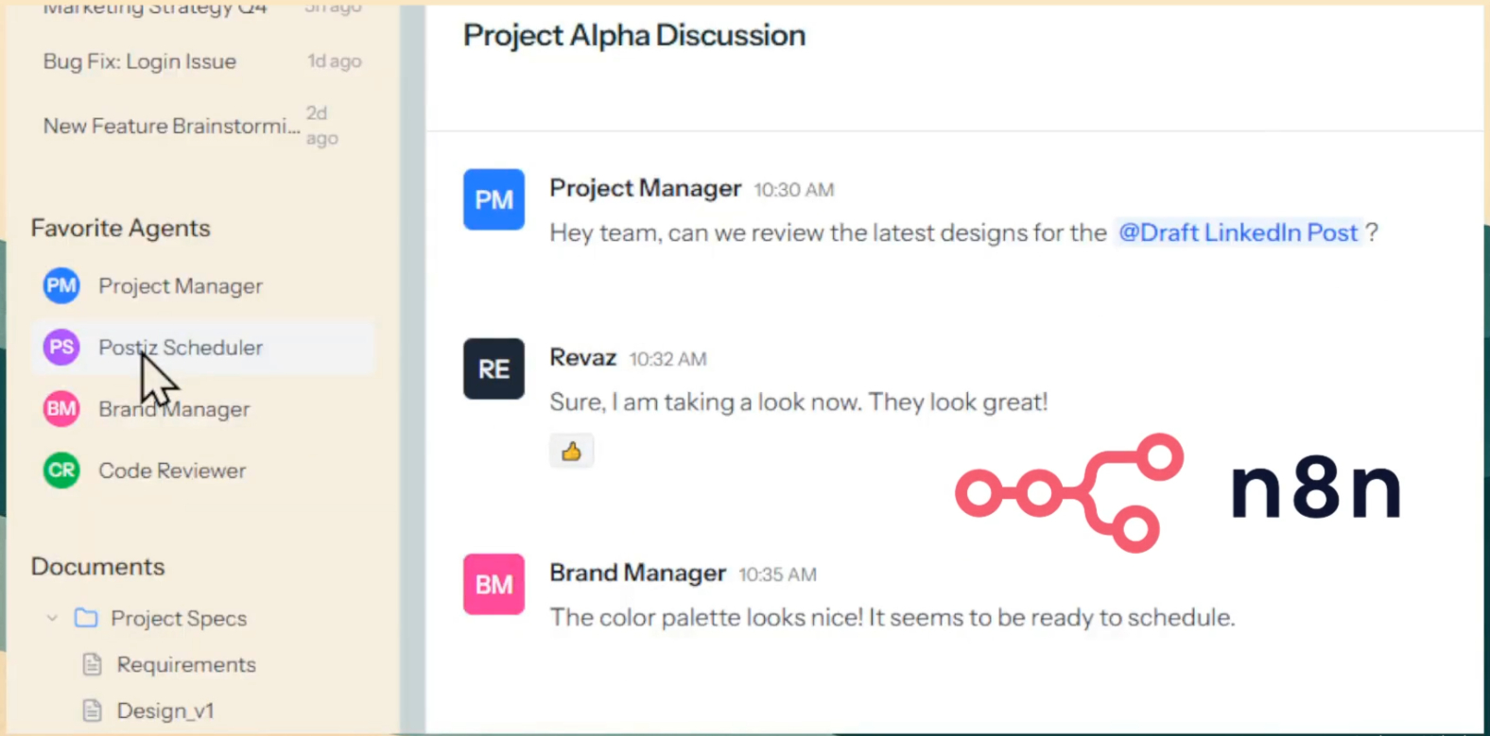Viewport: 1490px width, 736px height.
Task: Click the thumbs-up reaction under Revaz's message
Action: tap(571, 452)
